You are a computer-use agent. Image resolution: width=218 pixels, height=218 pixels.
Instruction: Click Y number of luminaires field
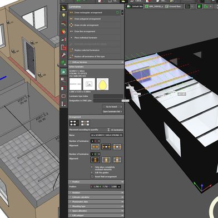[x=95, y=154]
